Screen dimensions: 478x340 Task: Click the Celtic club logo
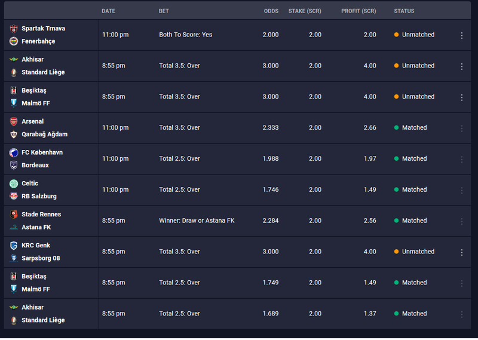[x=13, y=183]
